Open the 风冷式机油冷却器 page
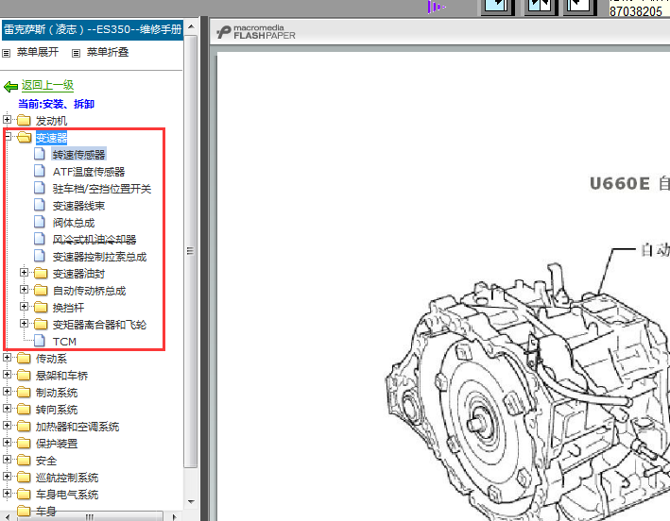The width and height of the screenshot is (670, 521). [94, 240]
